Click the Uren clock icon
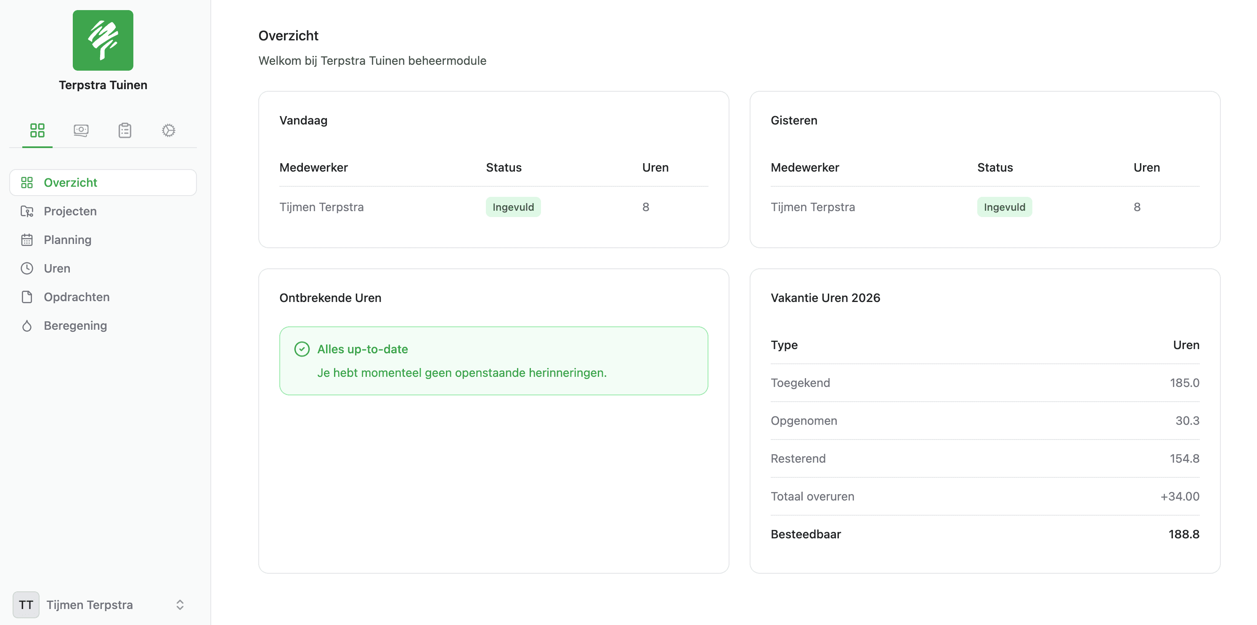The image size is (1257, 625). [x=27, y=268]
